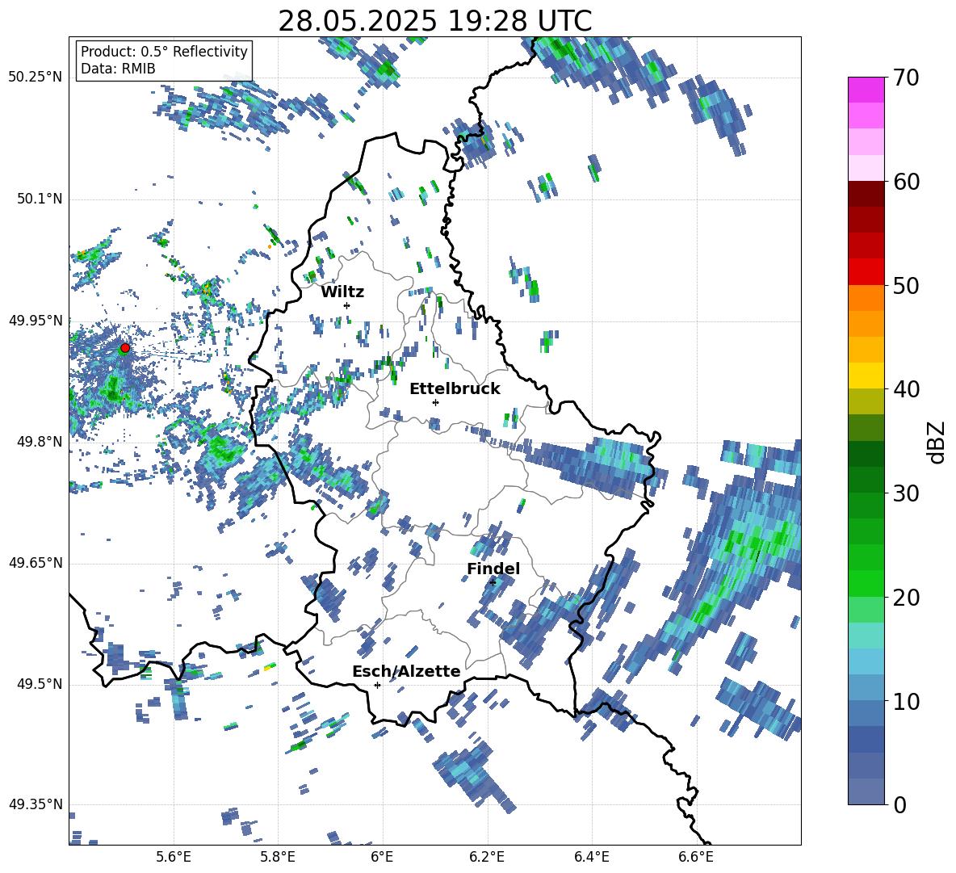The image size is (956, 873).
Task: Click the 49.5°N latitude label
Action: click(x=40, y=683)
